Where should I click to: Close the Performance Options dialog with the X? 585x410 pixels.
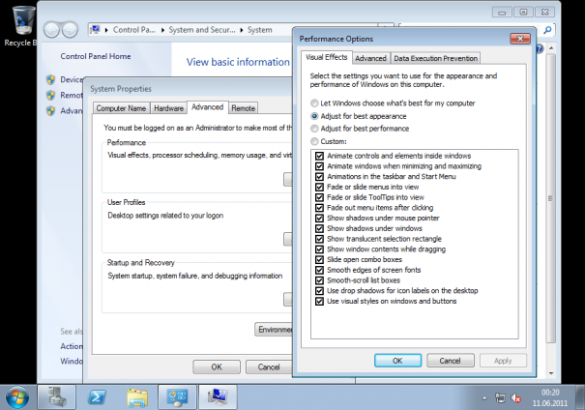coord(520,39)
